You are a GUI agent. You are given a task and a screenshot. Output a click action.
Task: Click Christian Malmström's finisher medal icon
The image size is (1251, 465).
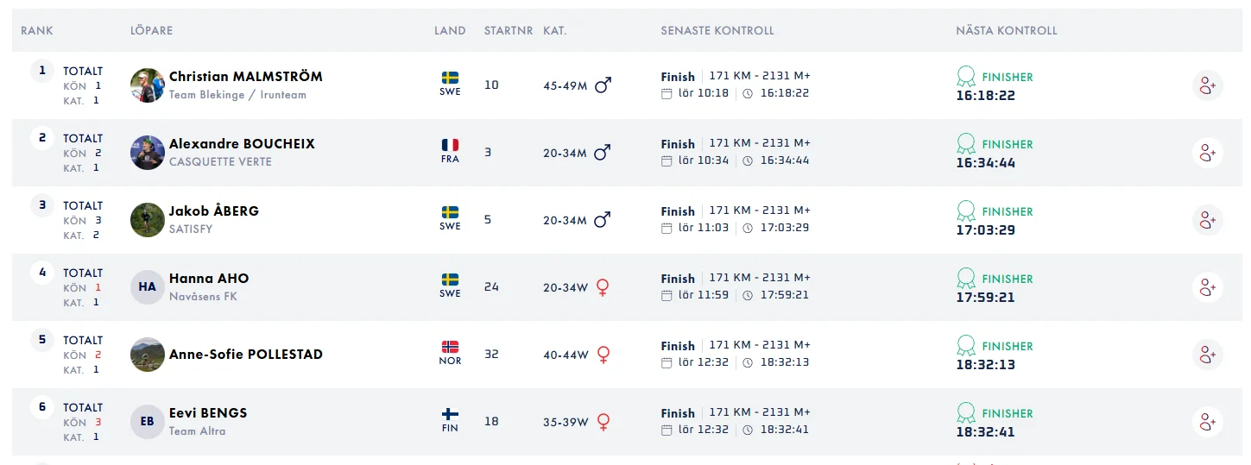coord(966,76)
